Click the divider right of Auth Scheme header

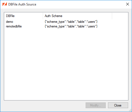tap(112, 16)
